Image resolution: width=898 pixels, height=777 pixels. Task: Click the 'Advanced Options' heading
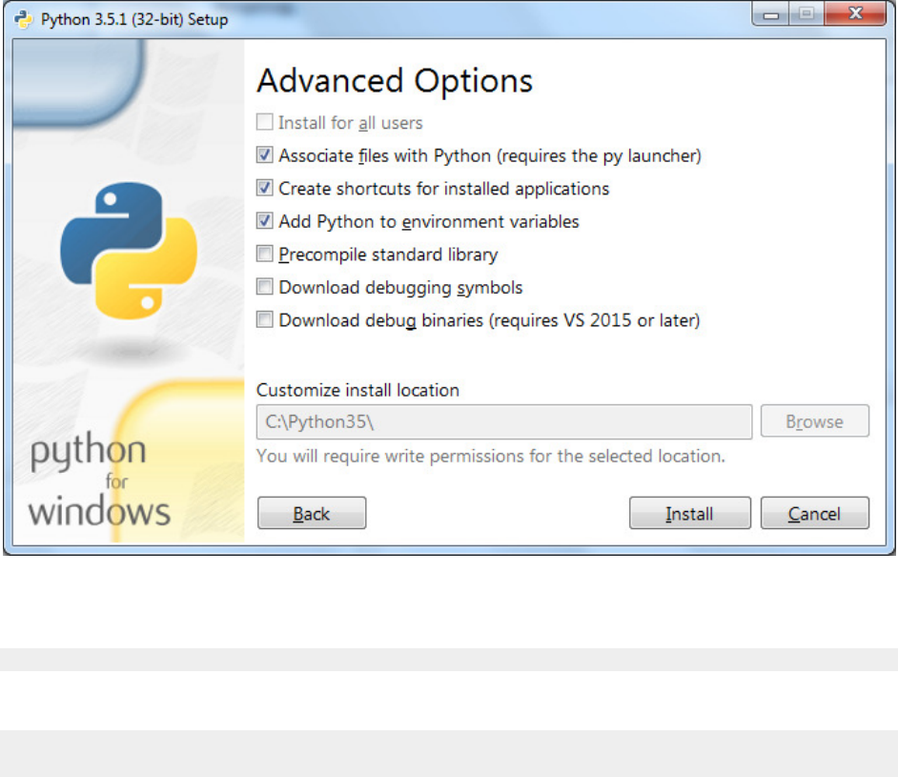click(395, 81)
